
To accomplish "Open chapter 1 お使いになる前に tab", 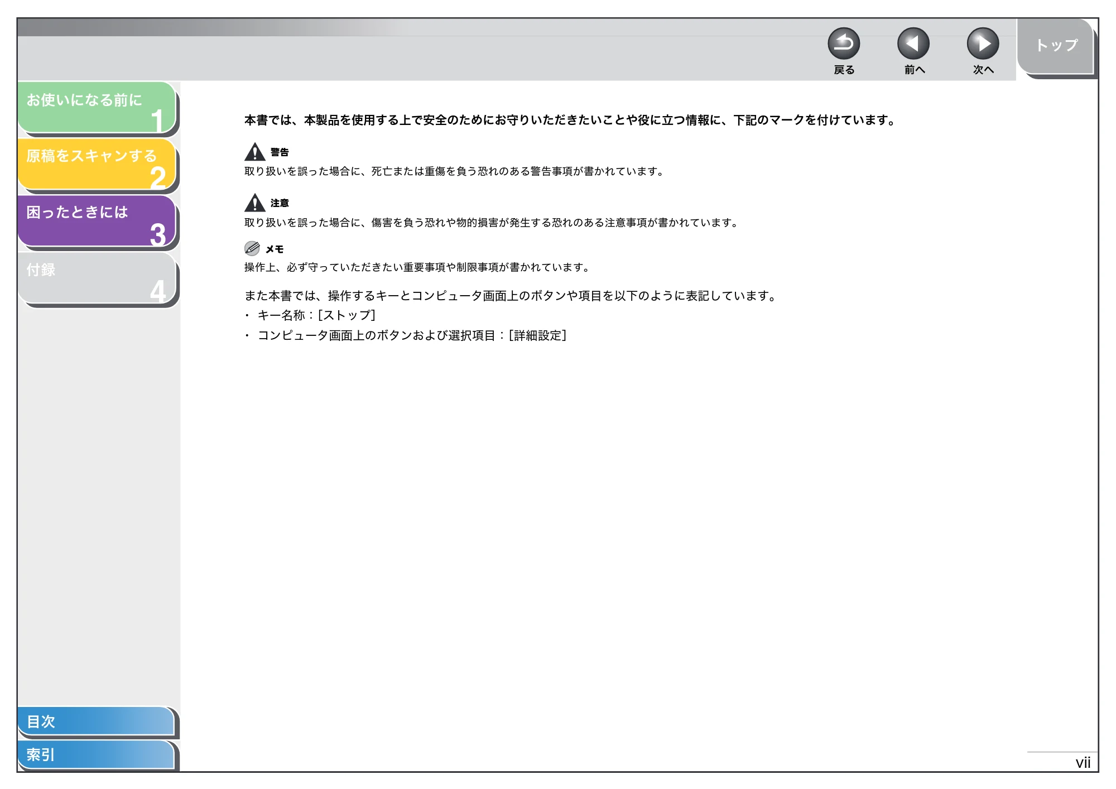I will [x=97, y=108].
